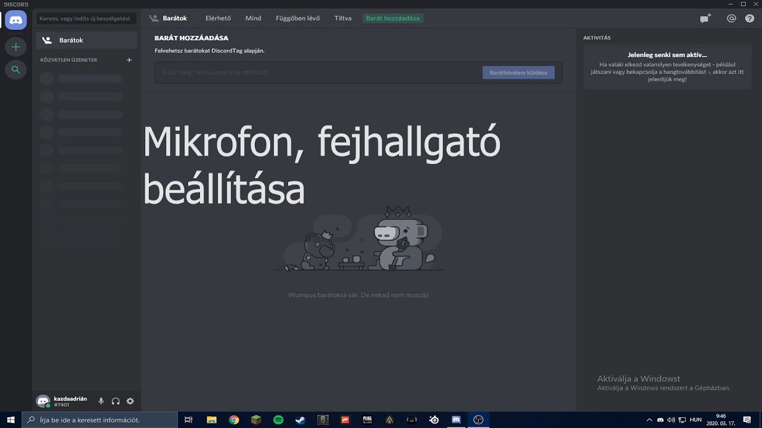Click the Barát hozzáadása tab button
Image resolution: width=762 pixels, height=428 pixels.
click(393, 18)
